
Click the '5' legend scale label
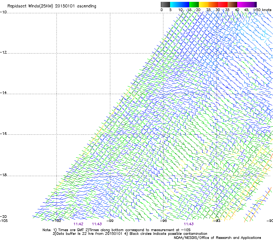pyautogui.click(x=170, y=10)
